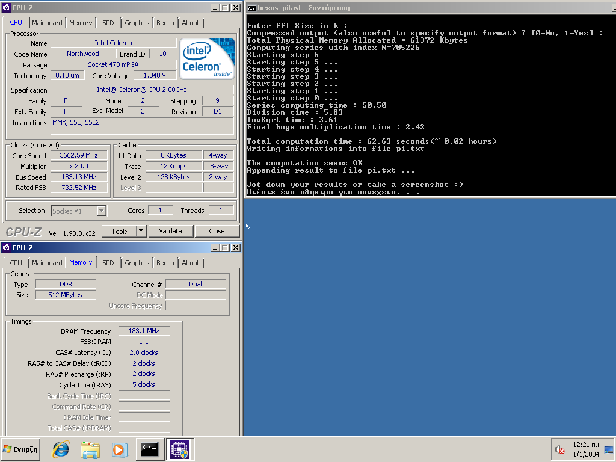This screenshot has height=462, width=616.
Task: Select Bench tab in the lower CPU-Z window
Action: [x=165, y=263]
